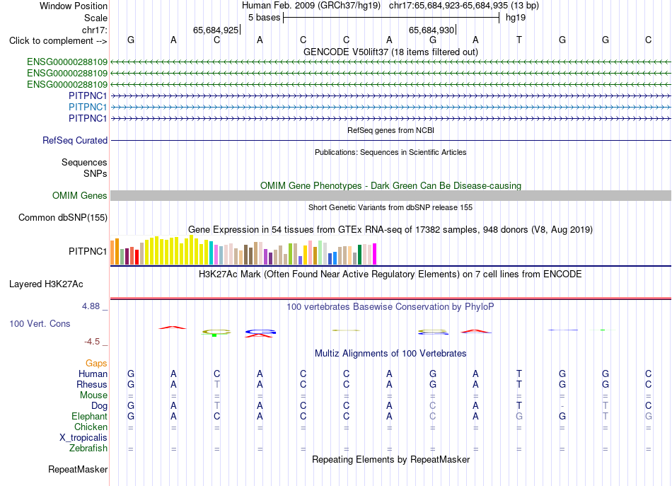
Task: Click the '100 Vert. Cons' label
Action: point(40,323)
